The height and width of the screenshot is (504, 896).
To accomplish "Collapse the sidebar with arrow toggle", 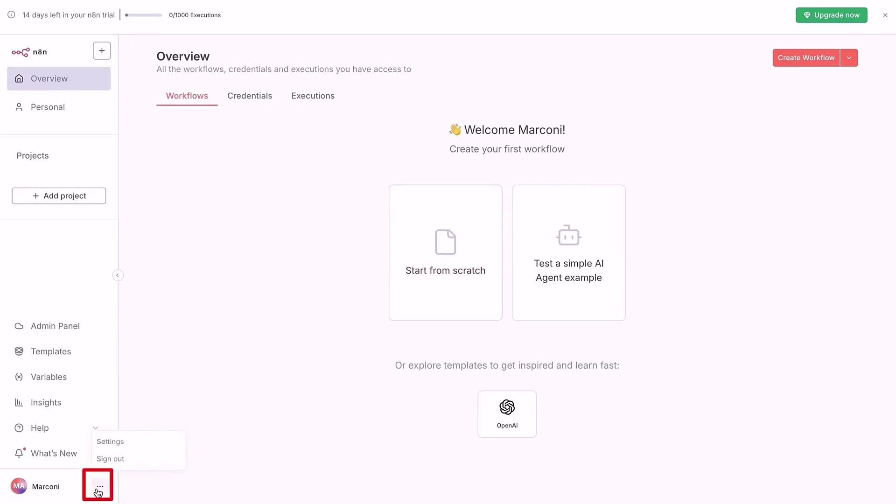I will pos(118,275).
